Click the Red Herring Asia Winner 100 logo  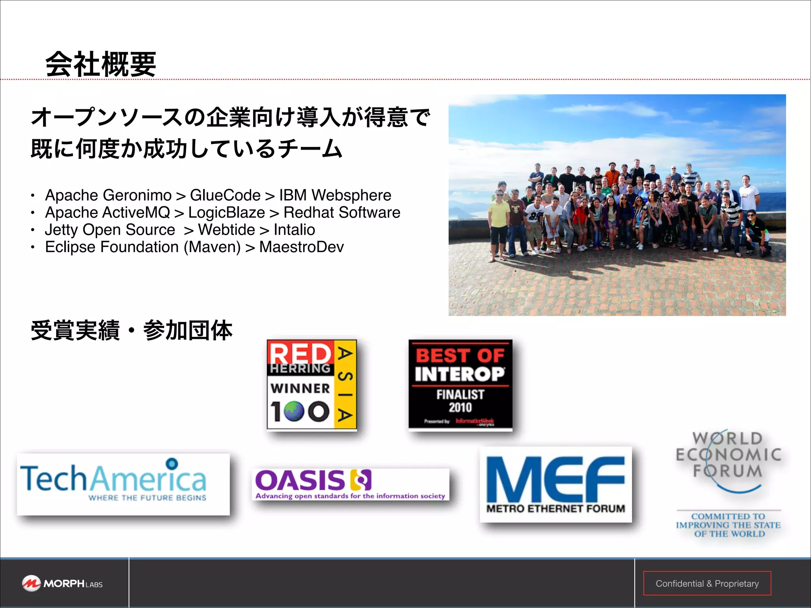pos(312,384)
